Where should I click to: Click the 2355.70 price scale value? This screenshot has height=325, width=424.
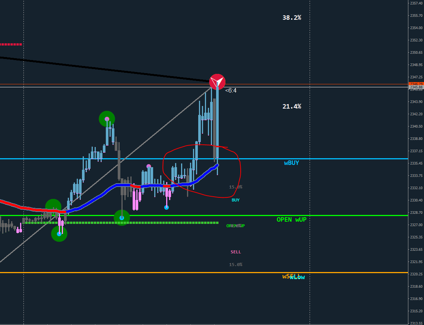pos(416,15)
